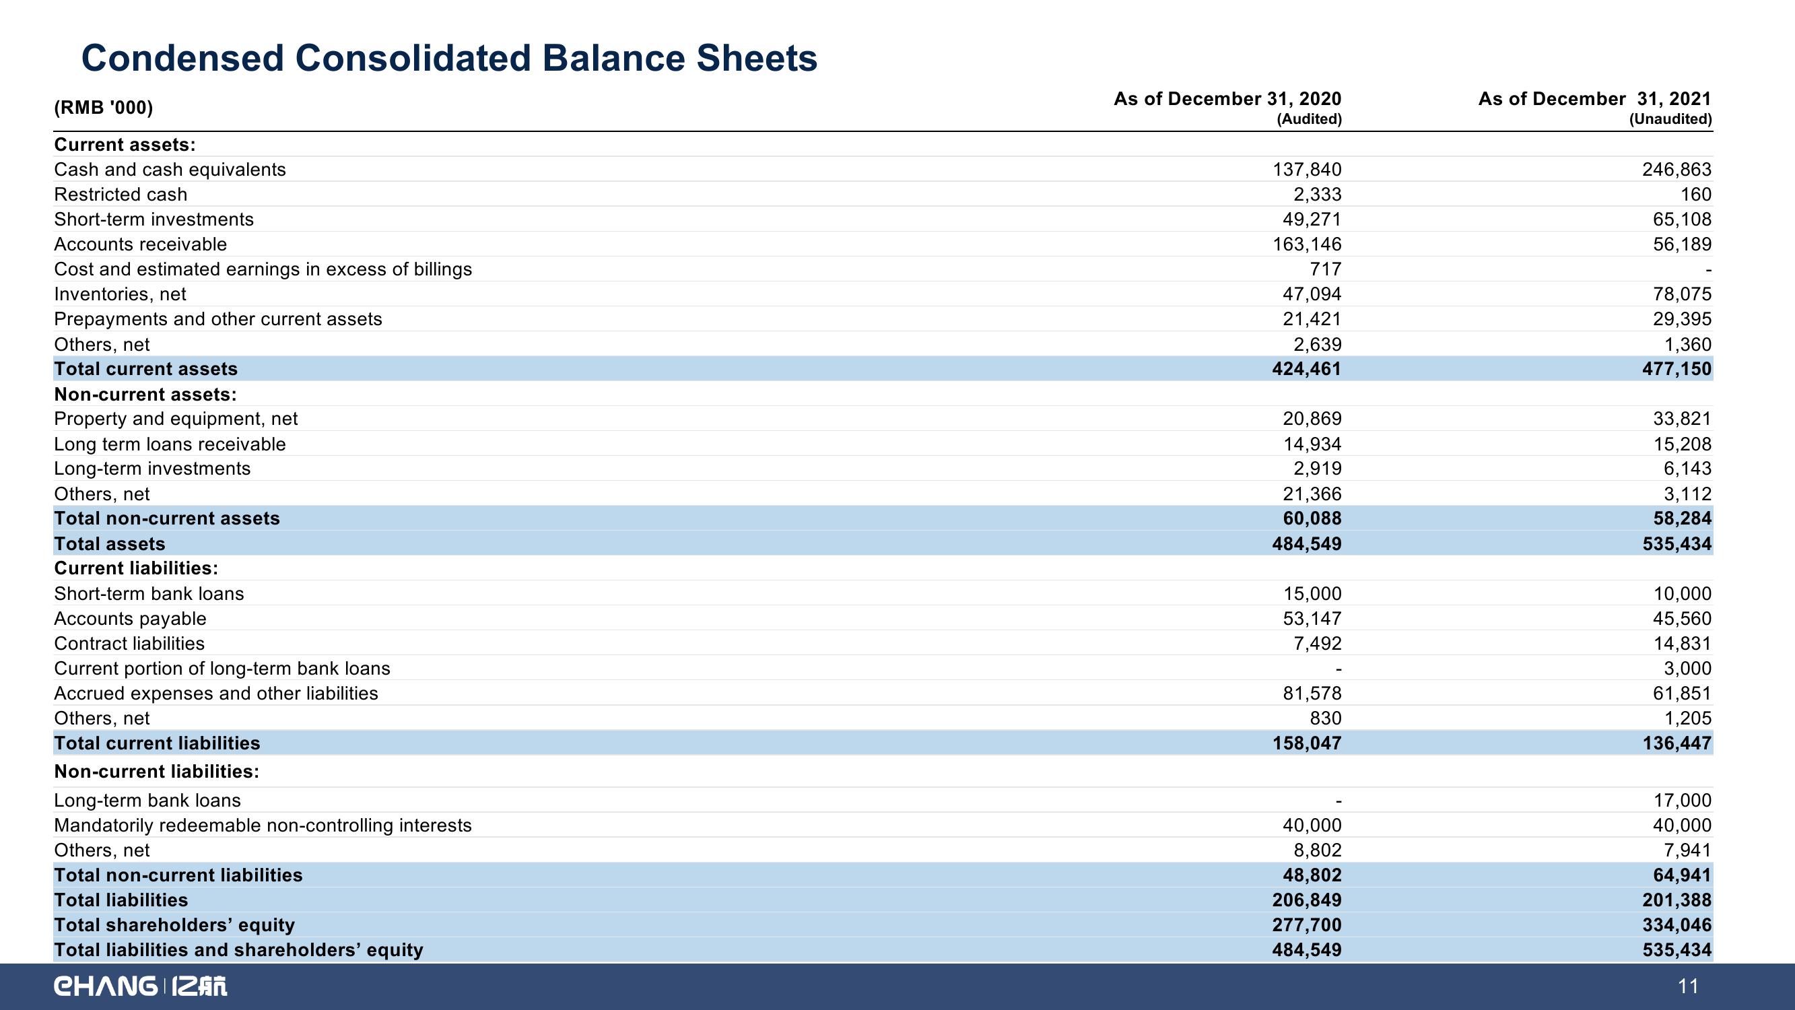Click the Long term loans receivable label

pyautogui.click(x=170, y=444)
